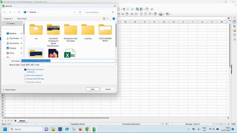Image resolution: width=237 pixels, height=133 pixels.
Task: Select the Excel file thumbnail
Action: point(70,53)
